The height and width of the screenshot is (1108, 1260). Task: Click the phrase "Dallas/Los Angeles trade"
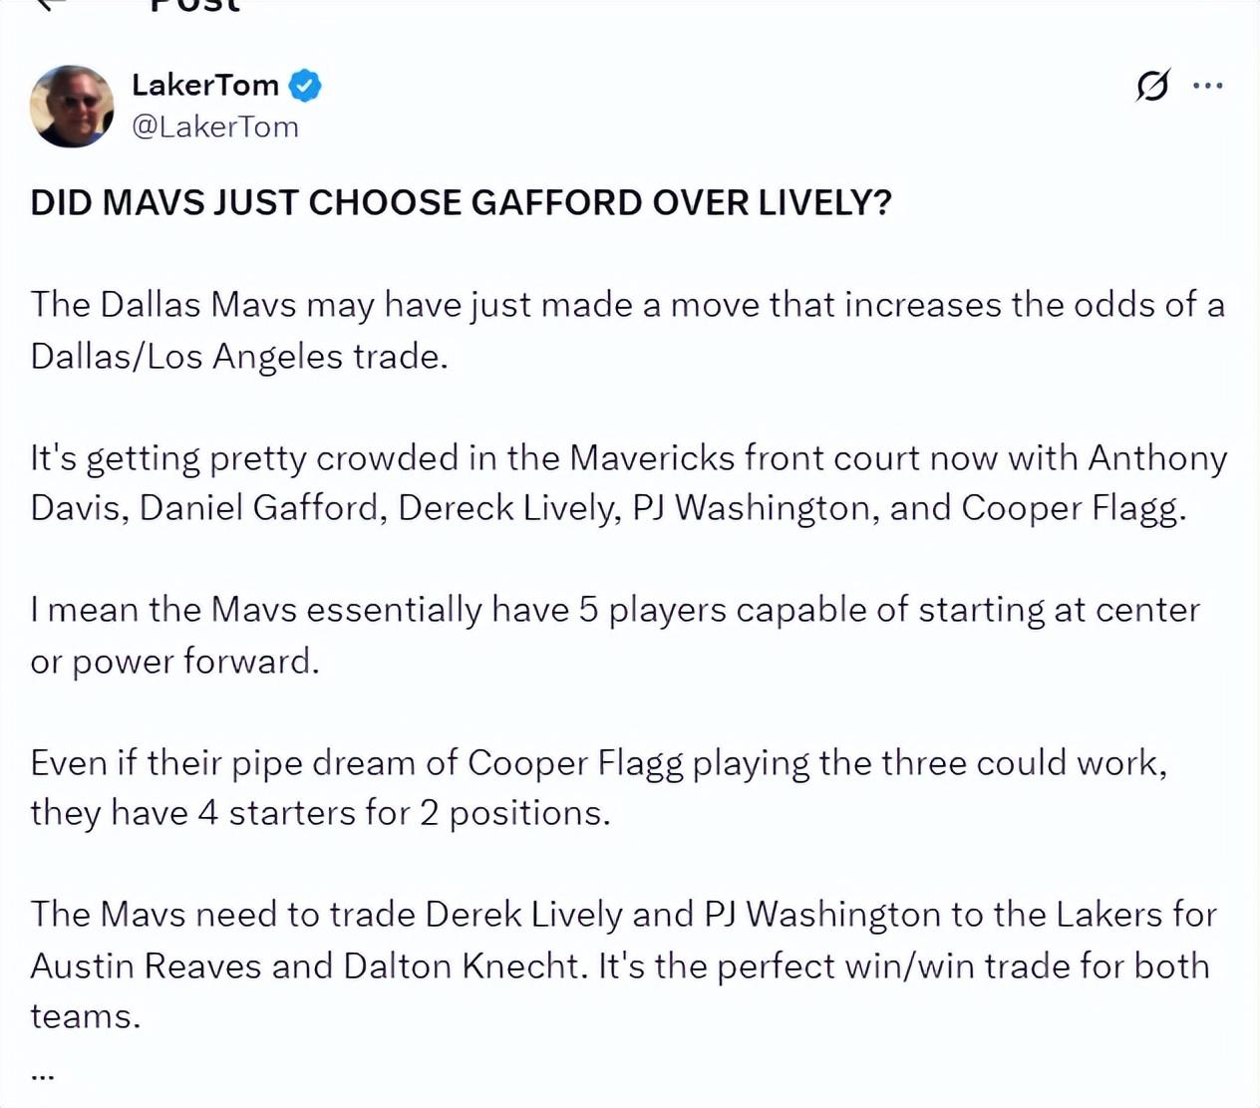click(x=237, y=356)
